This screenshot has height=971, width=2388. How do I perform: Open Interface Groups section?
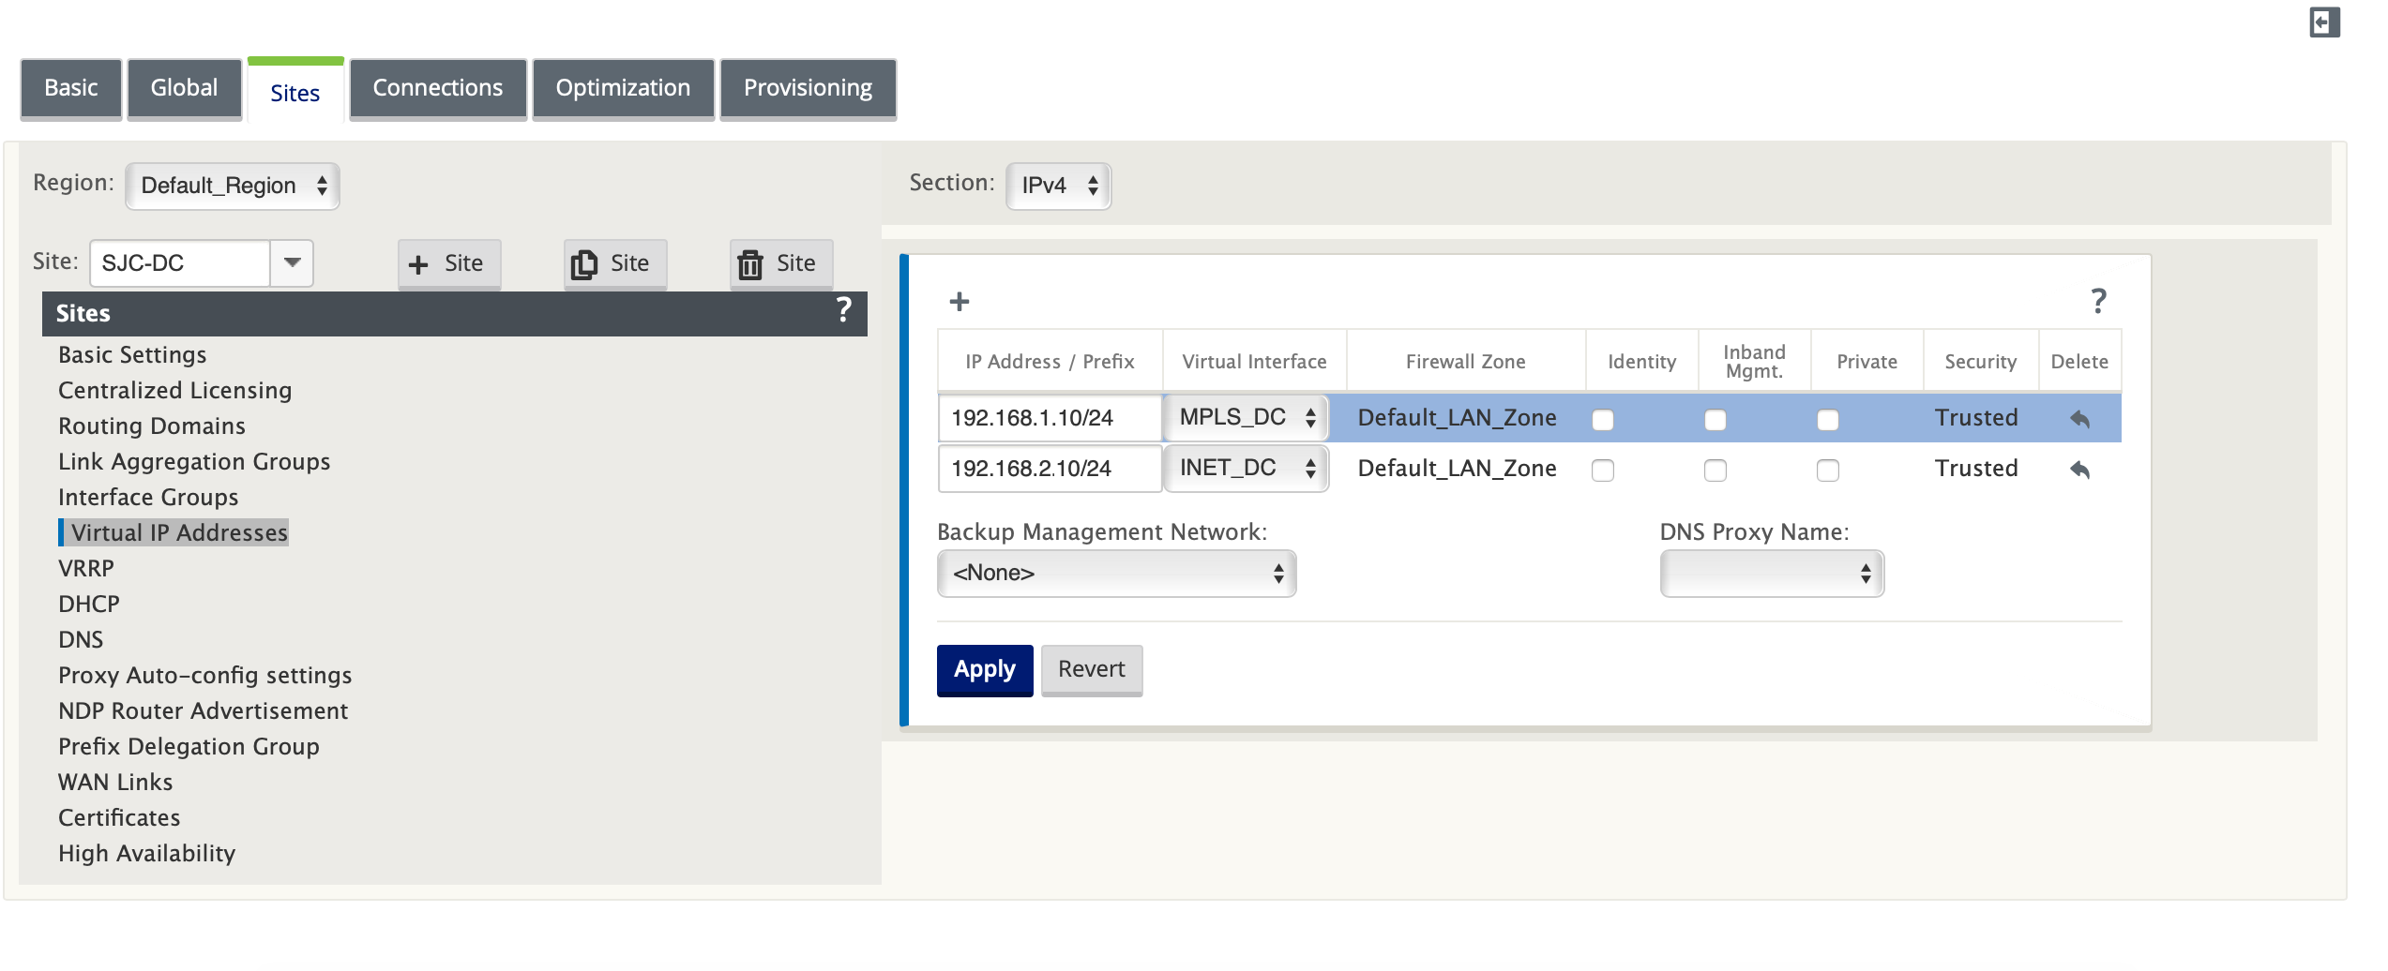pyautogui.click(x=148, y=498)
